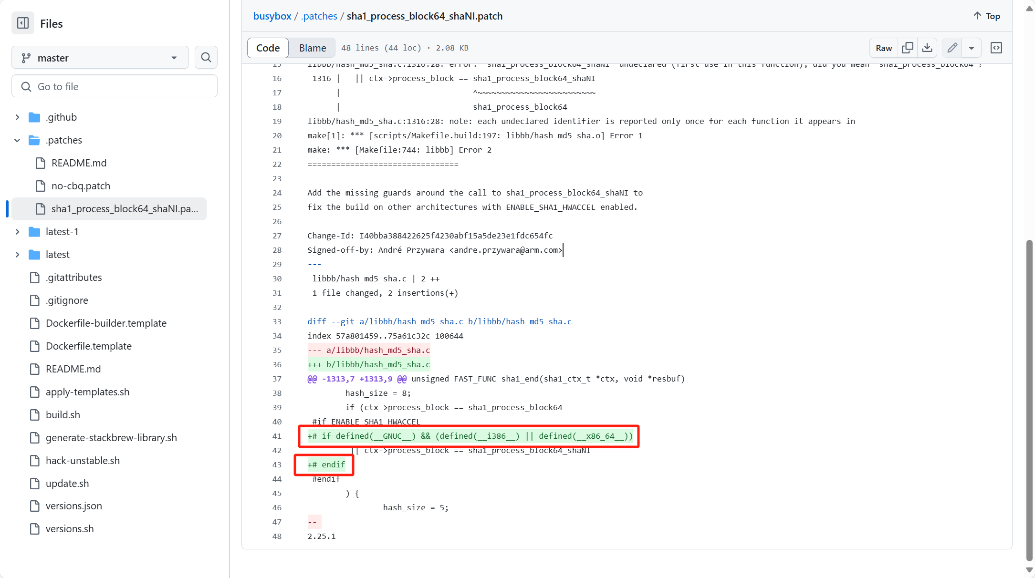Image resolution: width=1035 pixels, height=578 pixels.
Task: Focus the Go to file field
Action: [x=115, y=86]
